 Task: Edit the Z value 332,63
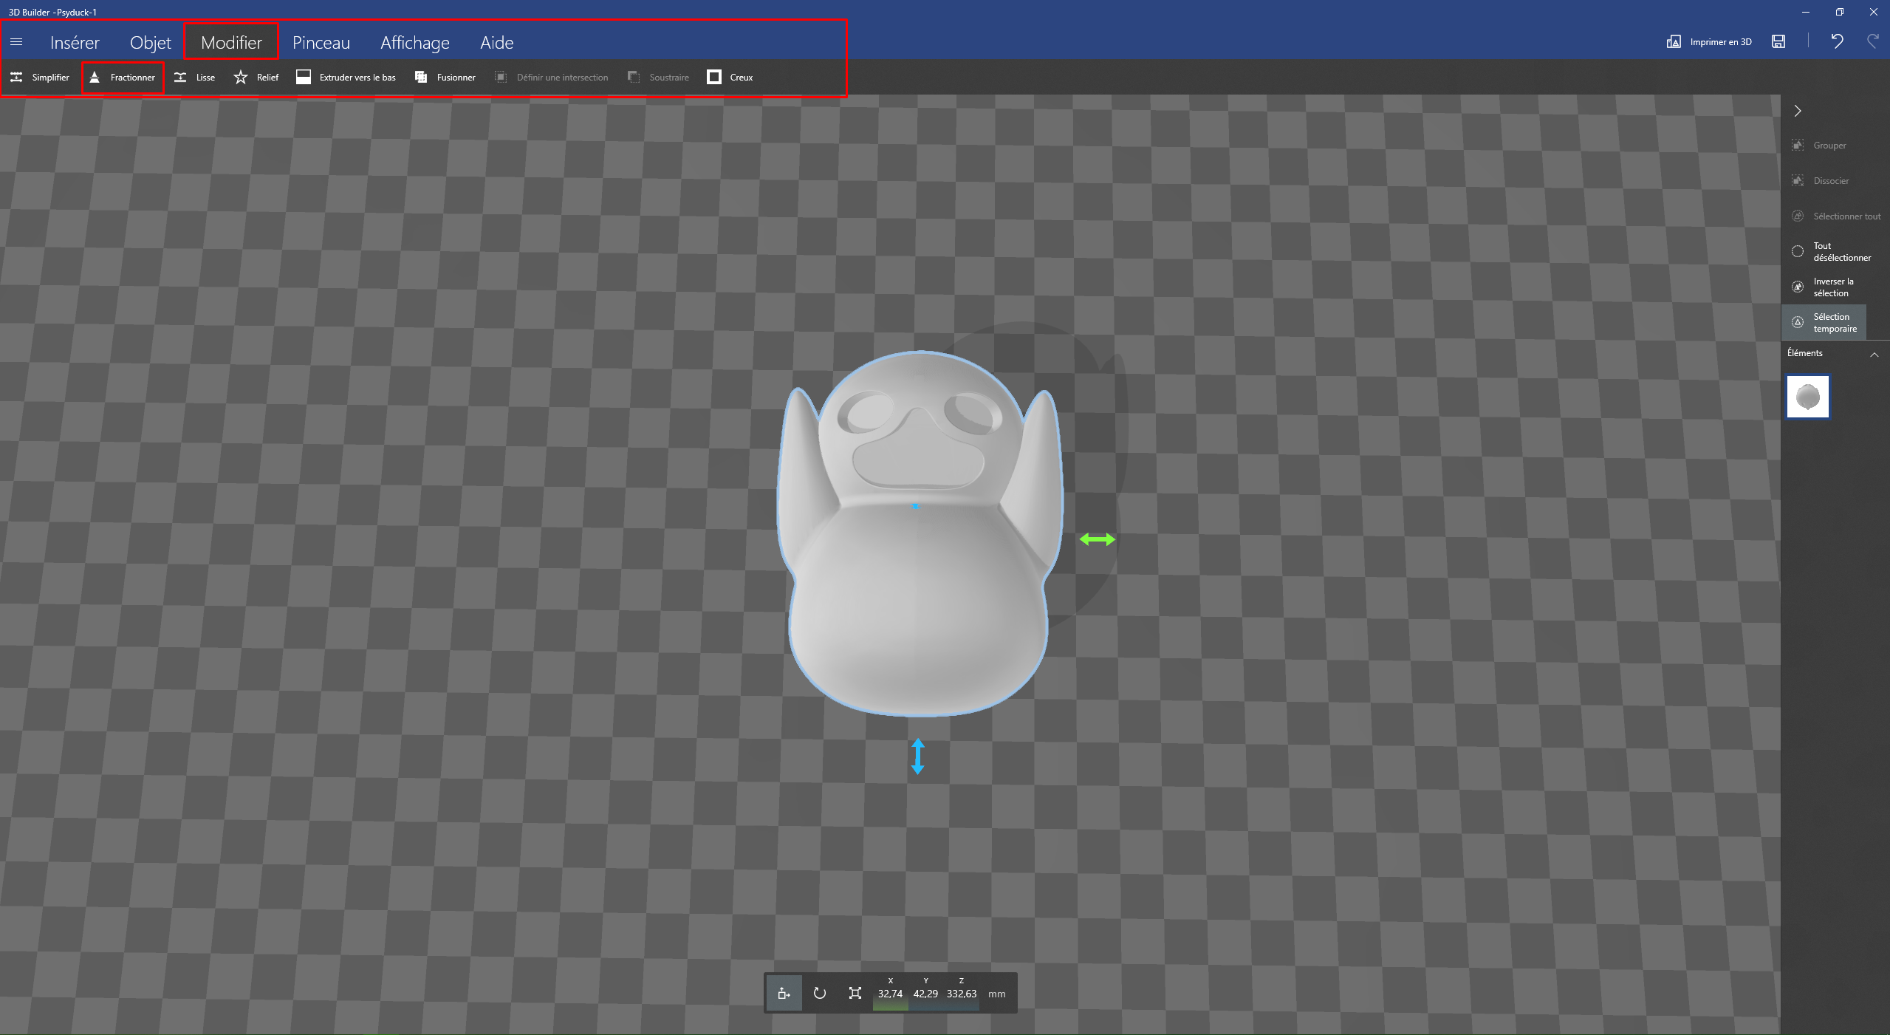[961, 993]
